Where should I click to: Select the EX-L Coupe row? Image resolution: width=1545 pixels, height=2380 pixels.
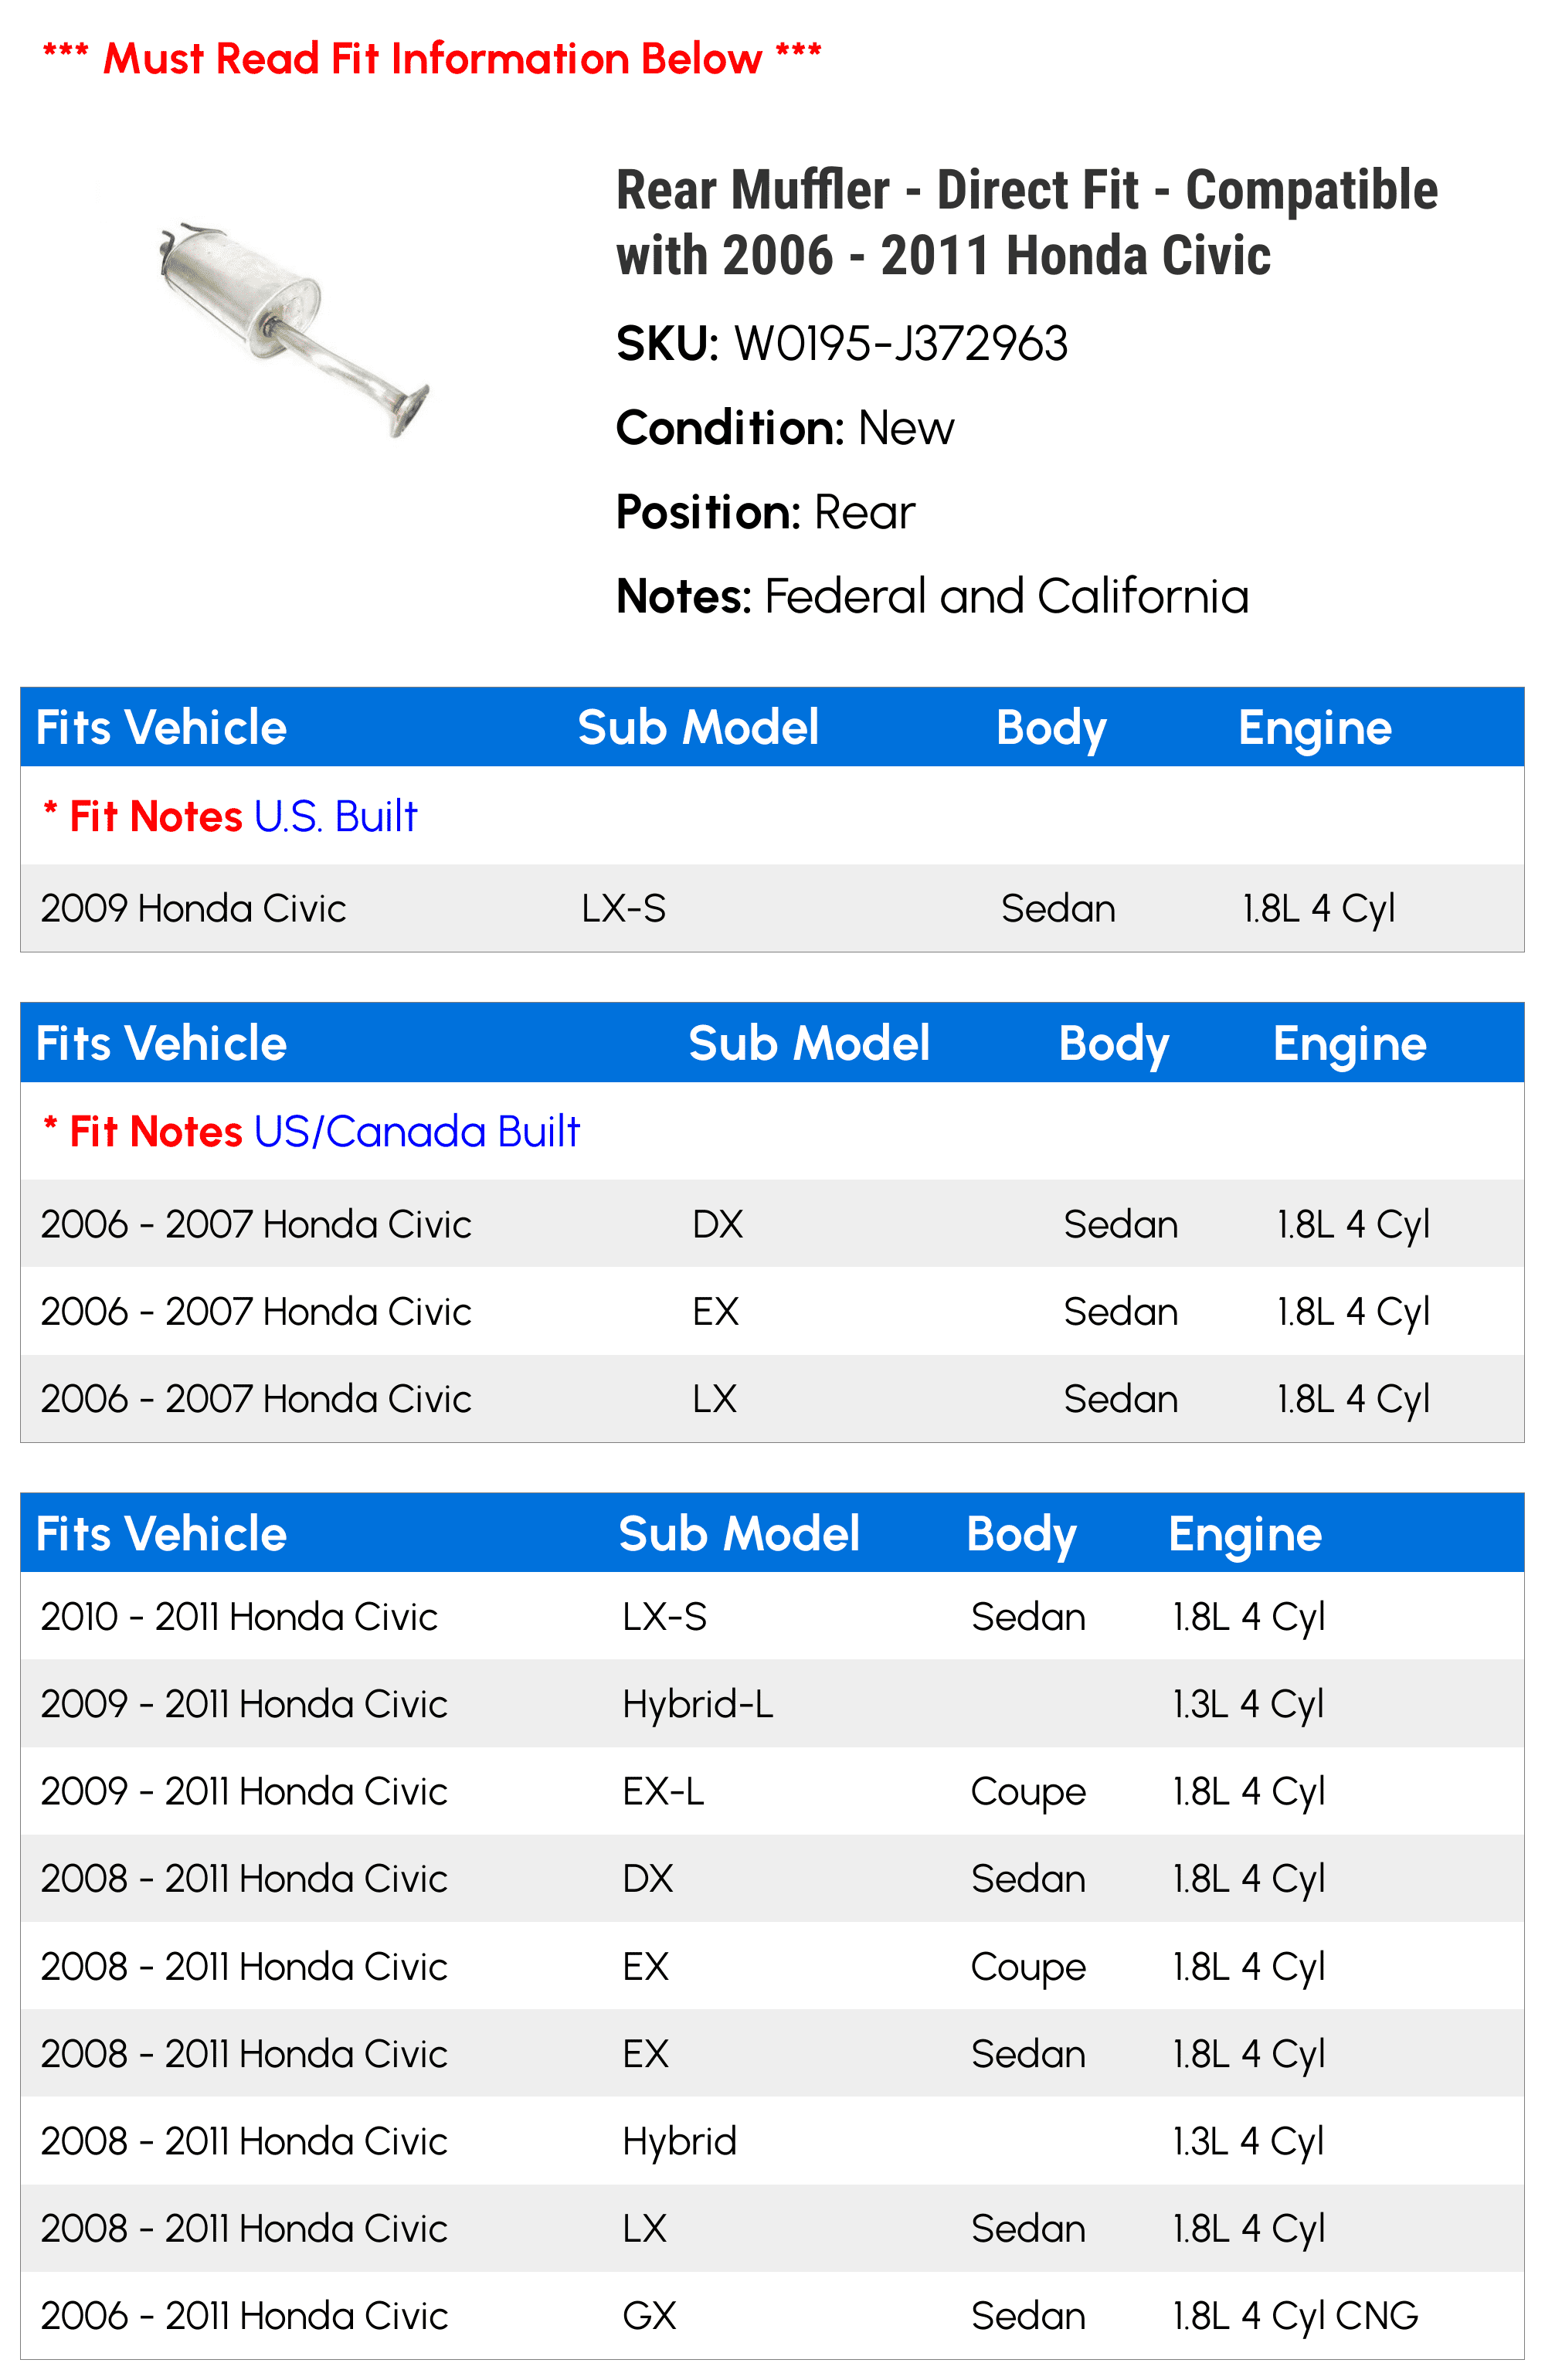coord(772,1791)
